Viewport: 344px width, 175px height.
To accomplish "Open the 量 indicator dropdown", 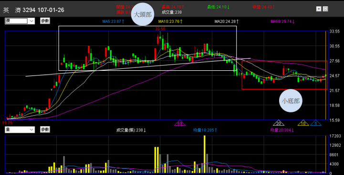I will 20,130.
